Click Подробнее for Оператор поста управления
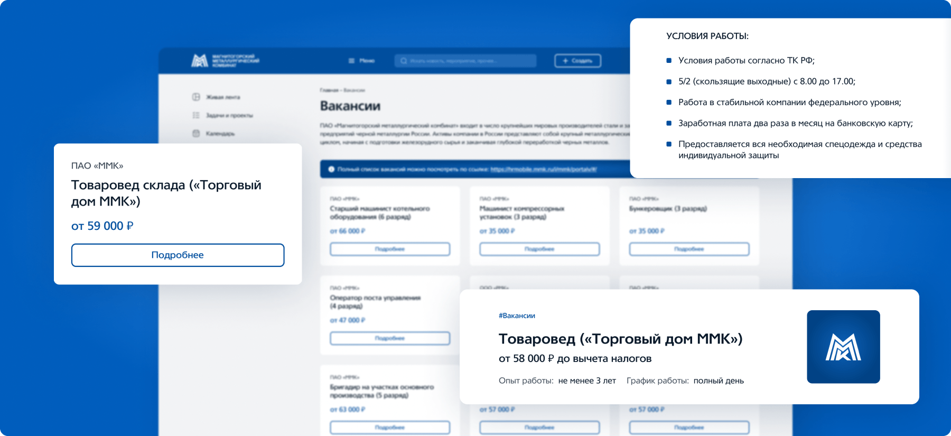The image size is (951, 436). point(390,338)
